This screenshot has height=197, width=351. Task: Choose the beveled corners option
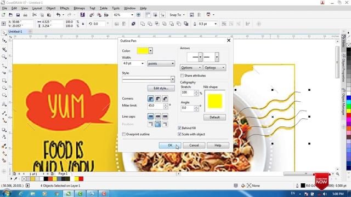tap(165, 99)
